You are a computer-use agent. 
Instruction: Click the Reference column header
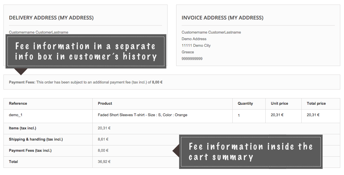[x=18, y=103]
